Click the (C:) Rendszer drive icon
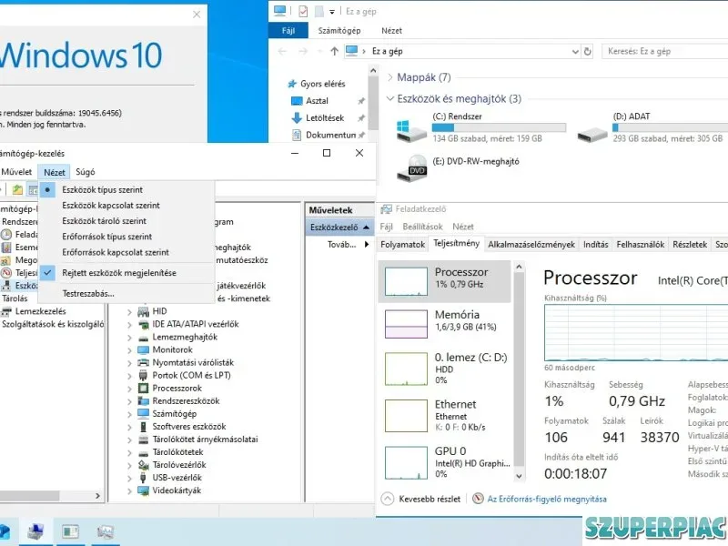Viewport: 728px width, 546px height. (411, 130)
